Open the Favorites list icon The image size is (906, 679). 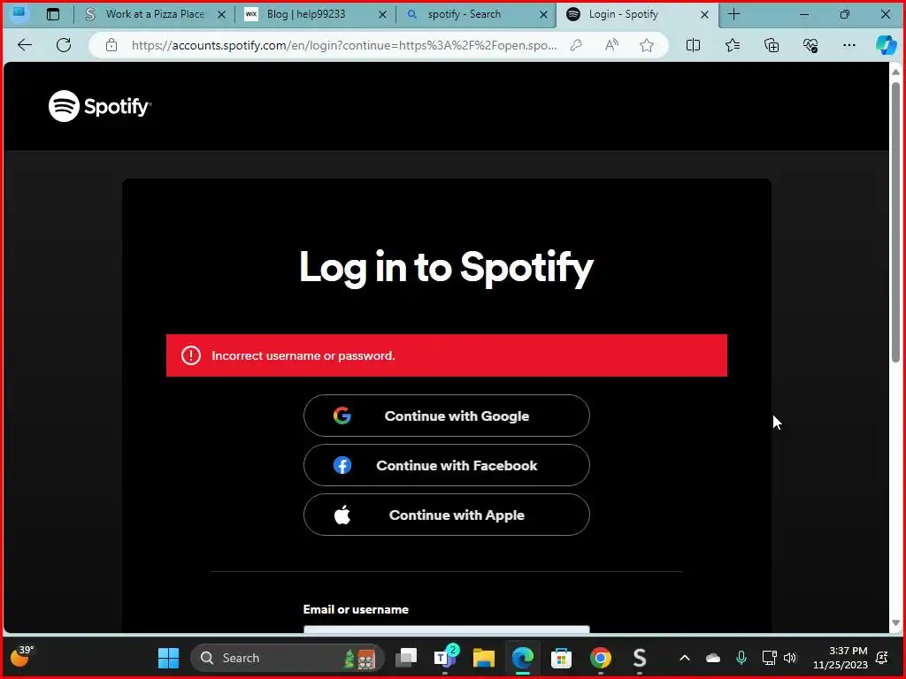click(x=732, y=45)
